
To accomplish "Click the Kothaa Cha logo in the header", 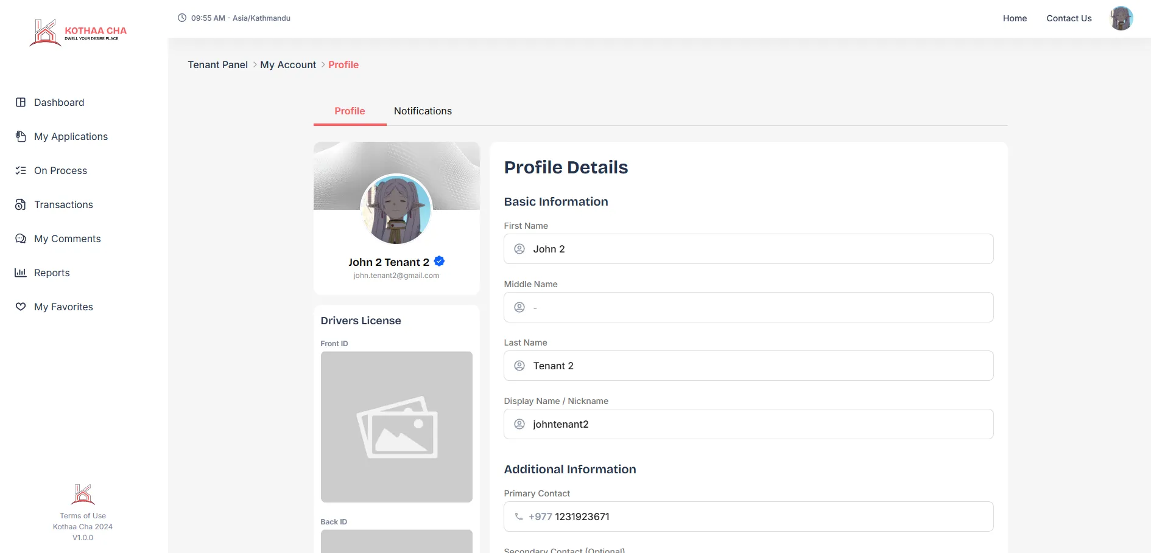I will [x=79, y=32].
